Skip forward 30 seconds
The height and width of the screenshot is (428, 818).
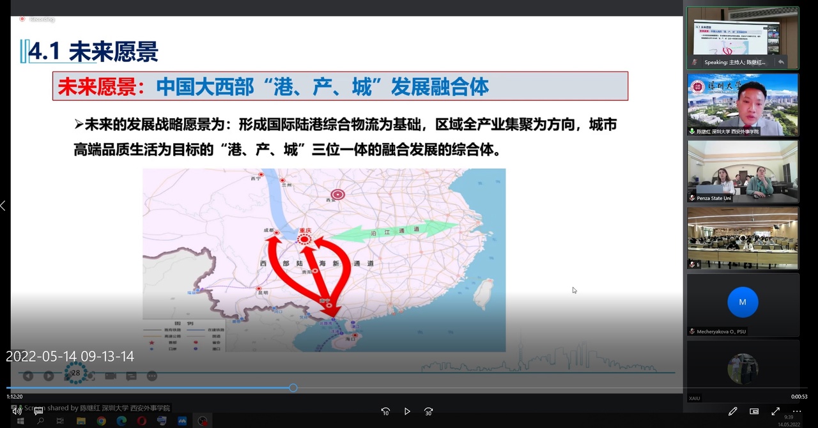click(x=429, y=411)
